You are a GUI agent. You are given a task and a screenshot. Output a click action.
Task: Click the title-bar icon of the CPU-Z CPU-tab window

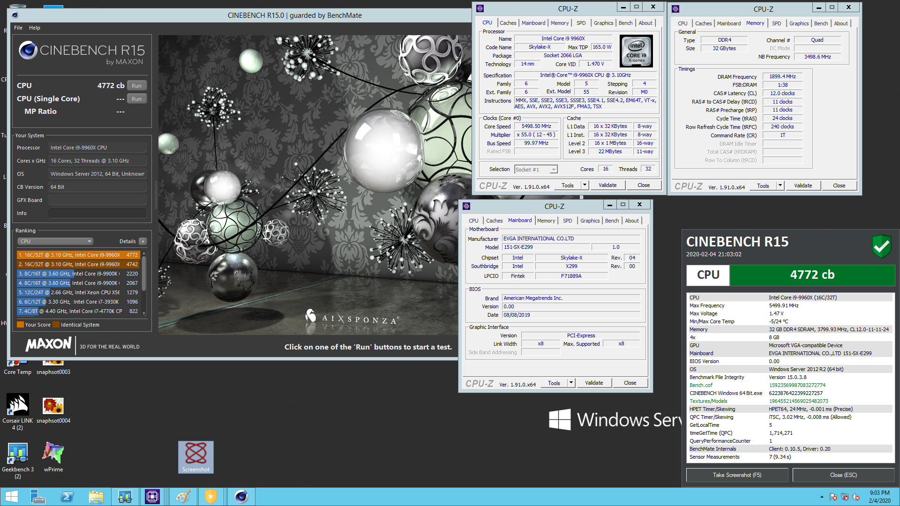[480, 8]
